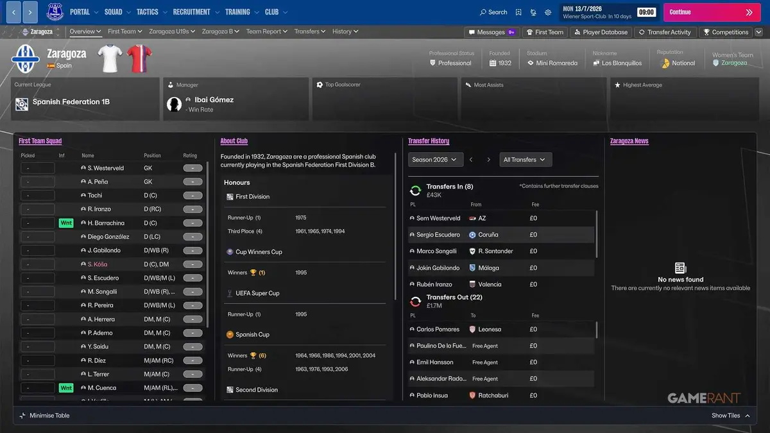The height and width of the screenshot is (433, 770).
Task: Click manager Ibai Gómez's avatar
Action: click(x=174, y=104)
